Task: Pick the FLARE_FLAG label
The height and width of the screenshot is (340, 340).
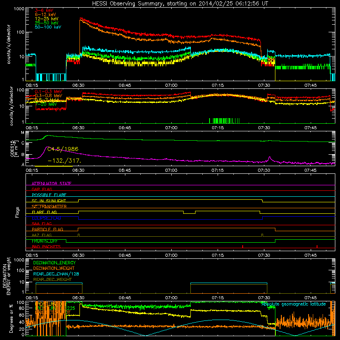Action: click(x=44, y=212)
